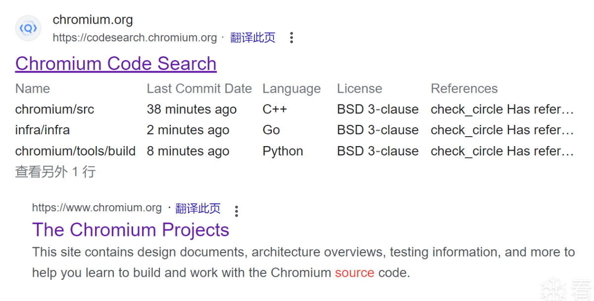Viewport: 594px width, 301px height.
Task: Open three-dot menu beside www.chromium.org URL
Action: click(237, 211)
